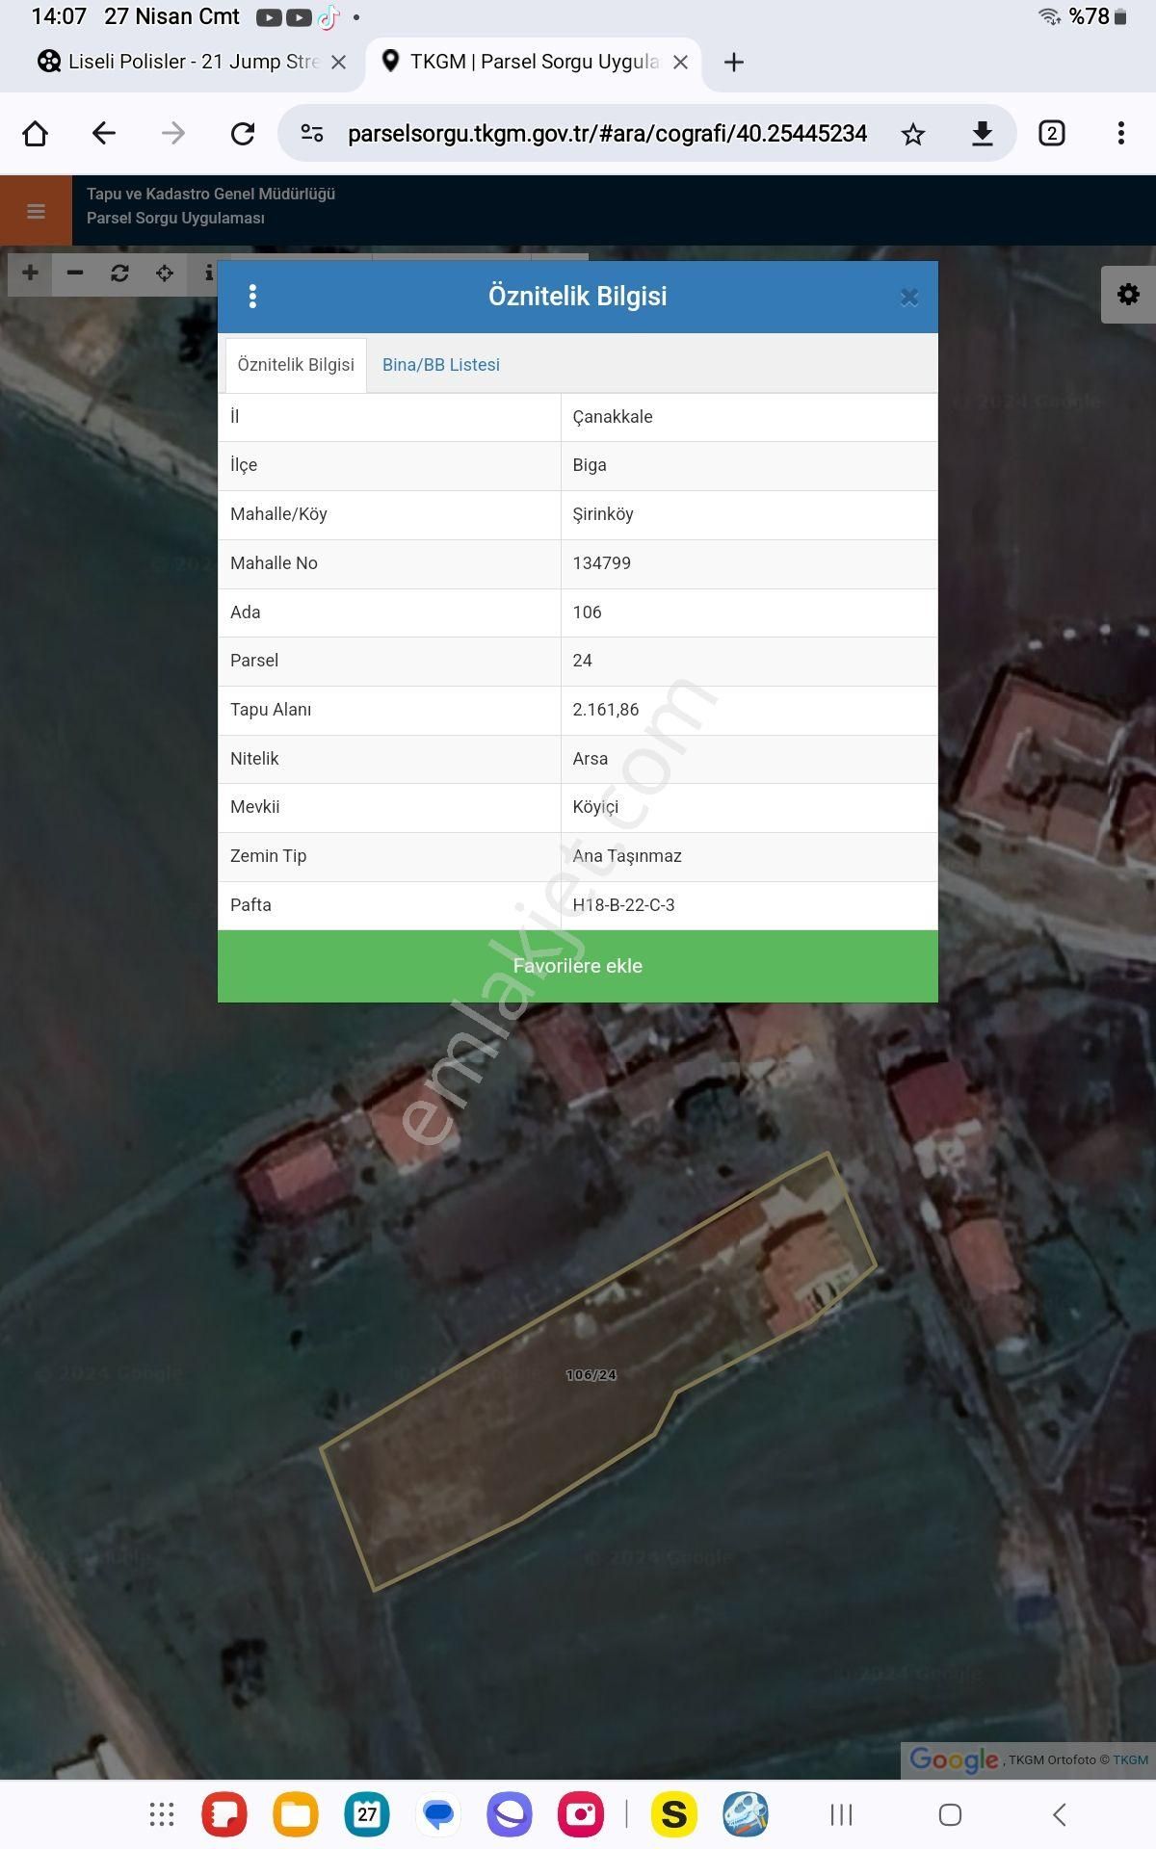Open the map settings gear
The width and height of the screenshot is (1156, 1849).
(1128, 295)
